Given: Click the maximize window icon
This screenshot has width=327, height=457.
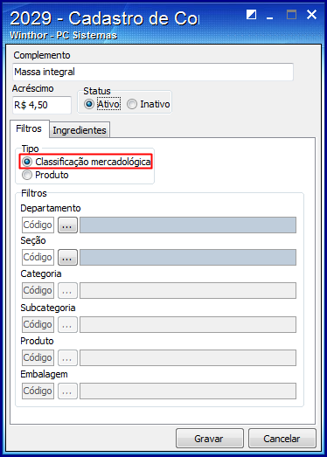Looking at the screenshot, I should [x=291, y=14].
